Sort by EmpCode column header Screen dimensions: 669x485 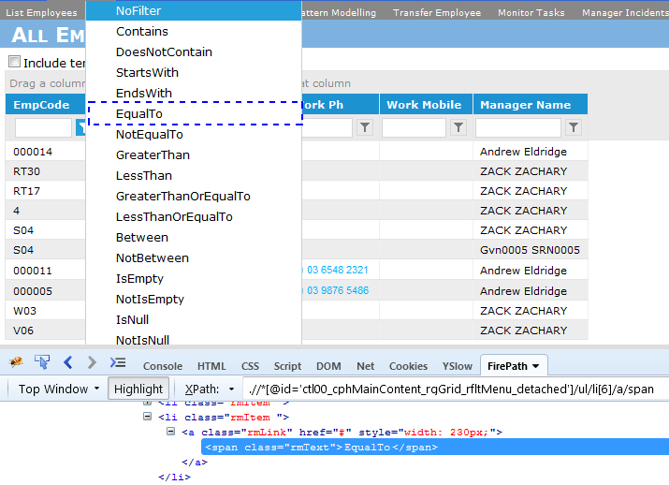(x=41, y=105)
